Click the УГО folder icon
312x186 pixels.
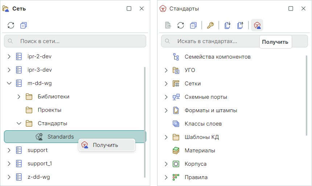pos(176,70)
